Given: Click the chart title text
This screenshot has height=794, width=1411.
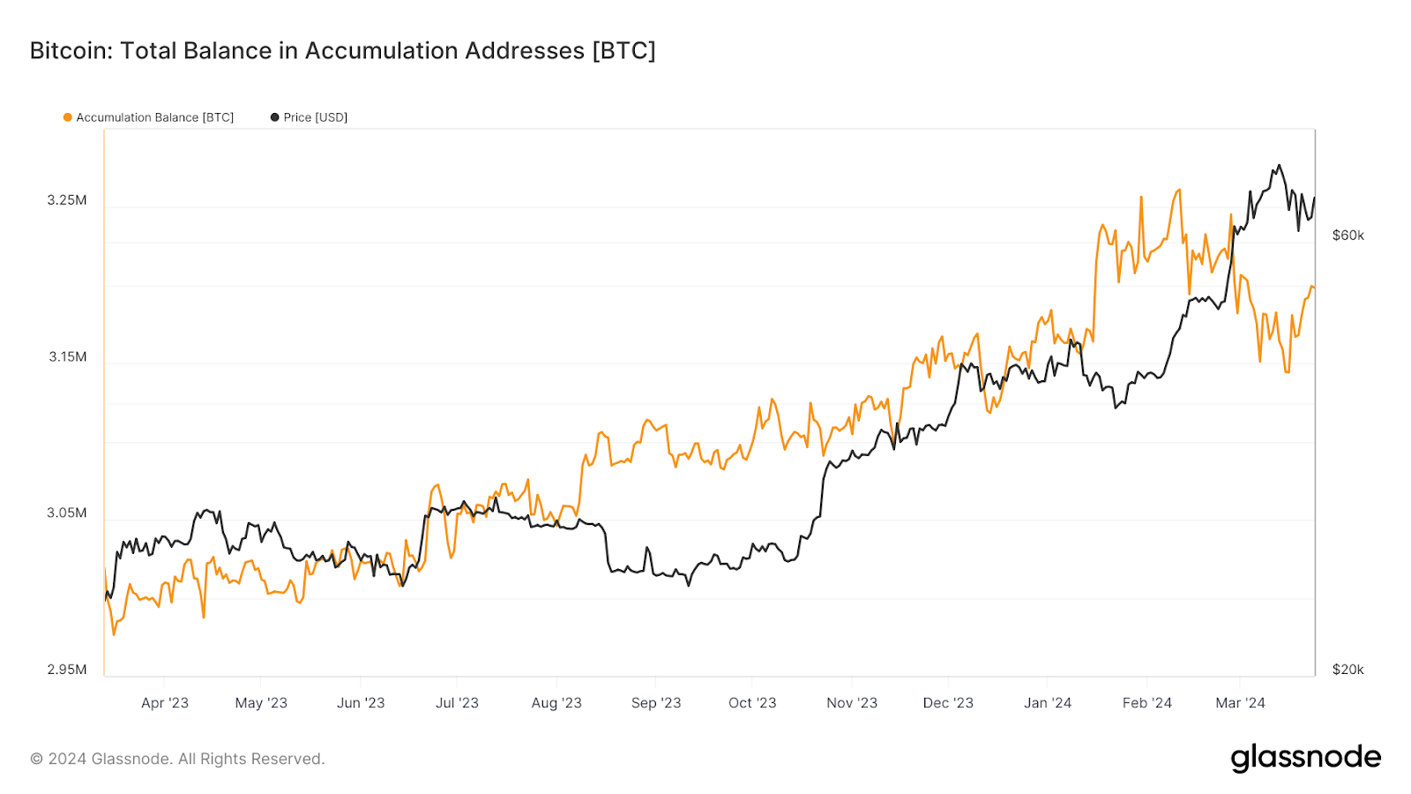Looking at the screenshot, I should [x=343, y=51].
